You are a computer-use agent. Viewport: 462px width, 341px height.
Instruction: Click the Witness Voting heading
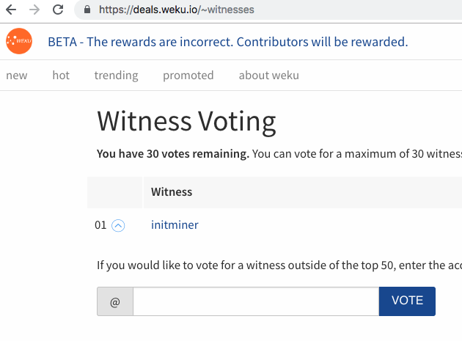pyautogui.click(x=186, y=122)
